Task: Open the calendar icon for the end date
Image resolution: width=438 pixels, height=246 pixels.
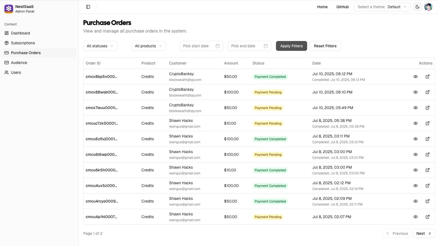Action: (266, 46)
